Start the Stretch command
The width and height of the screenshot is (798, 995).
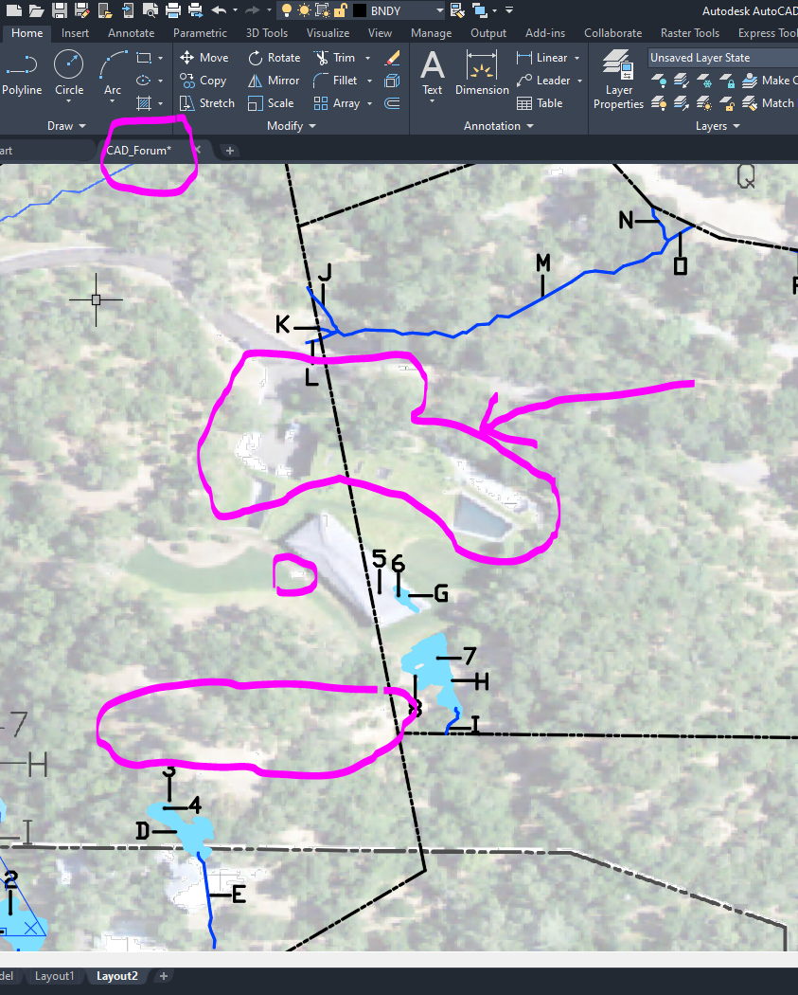[206, 102]
